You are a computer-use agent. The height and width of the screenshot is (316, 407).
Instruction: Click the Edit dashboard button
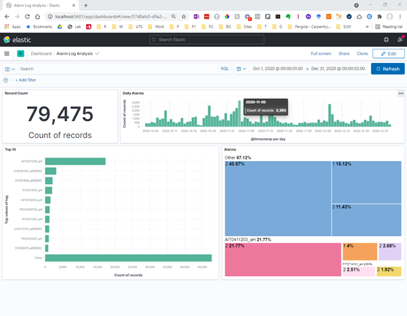(389, 53)
